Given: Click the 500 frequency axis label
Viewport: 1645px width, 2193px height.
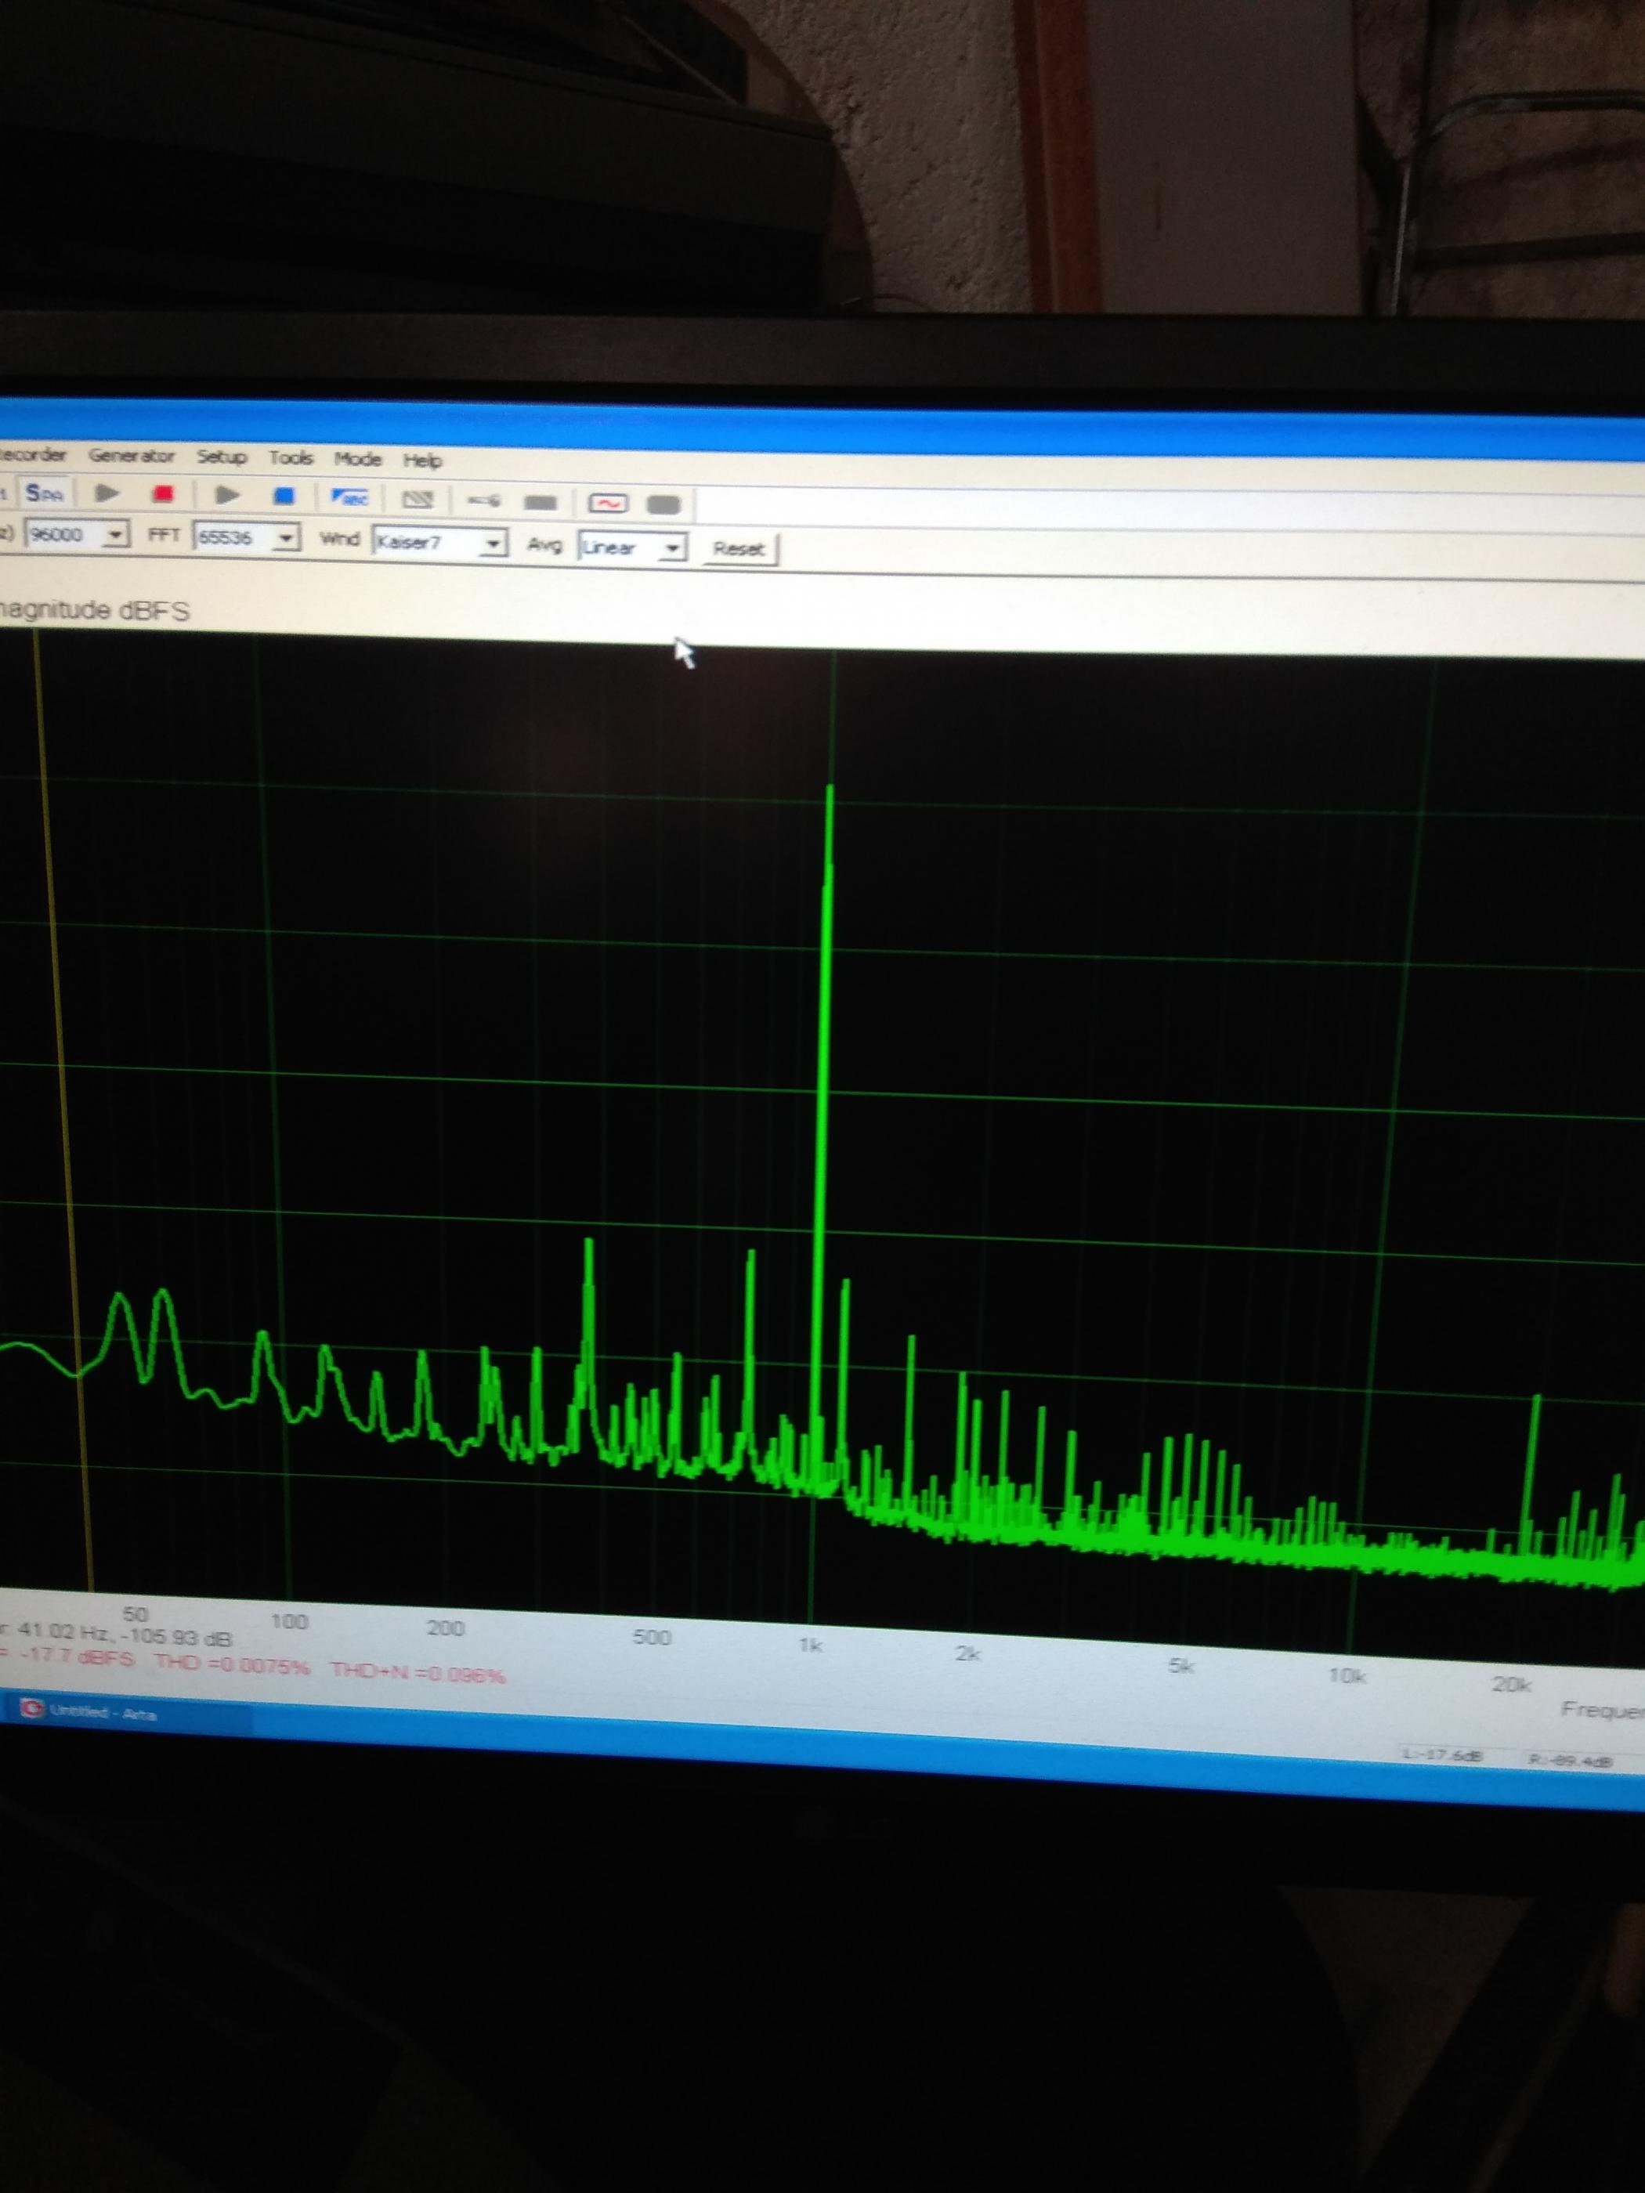Looking at the screenshot, I should click(652, 1637).
